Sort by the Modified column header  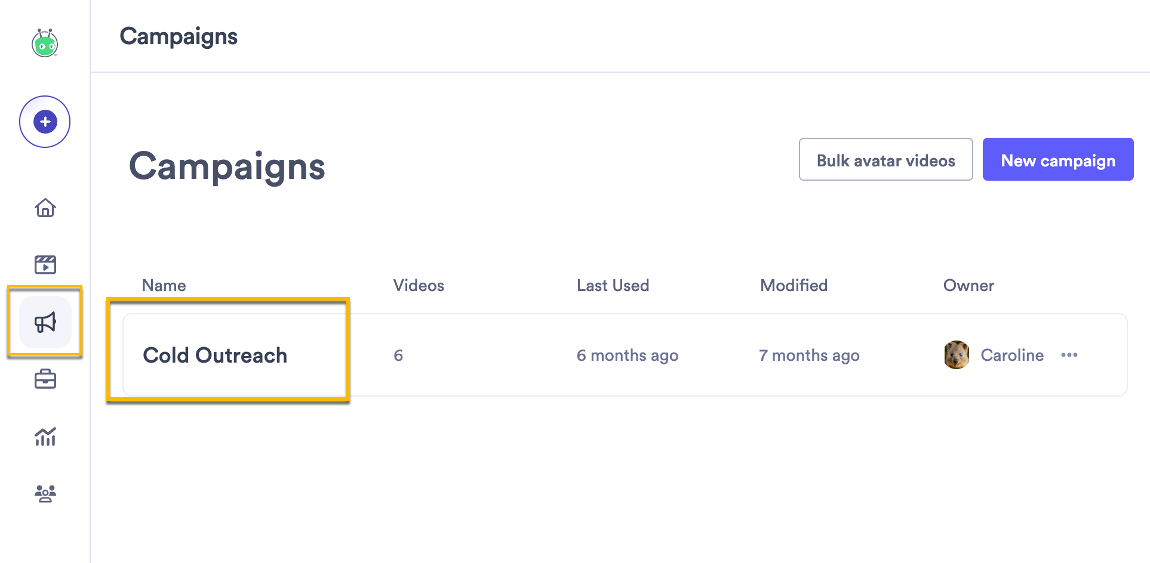(794, 286)
